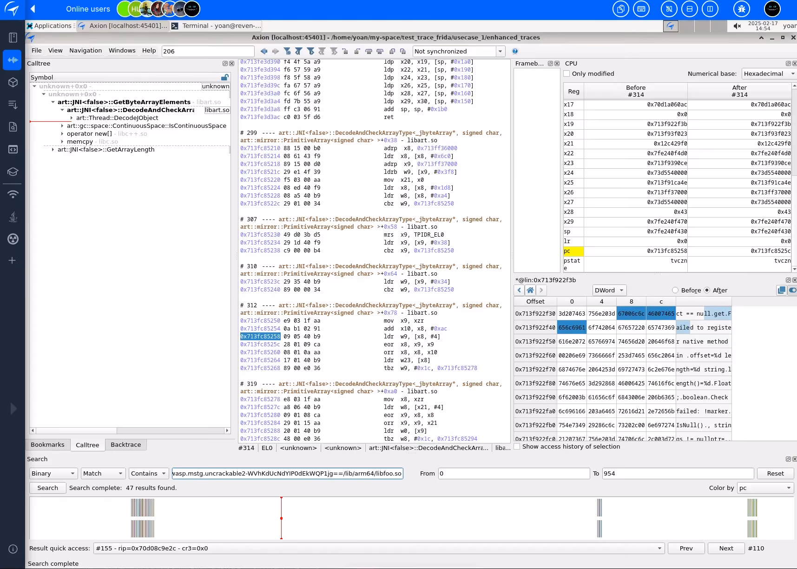Screen dimensions: 797x569
Task: Click the plus icon in the left sidebar
Action: click(13, 260)
